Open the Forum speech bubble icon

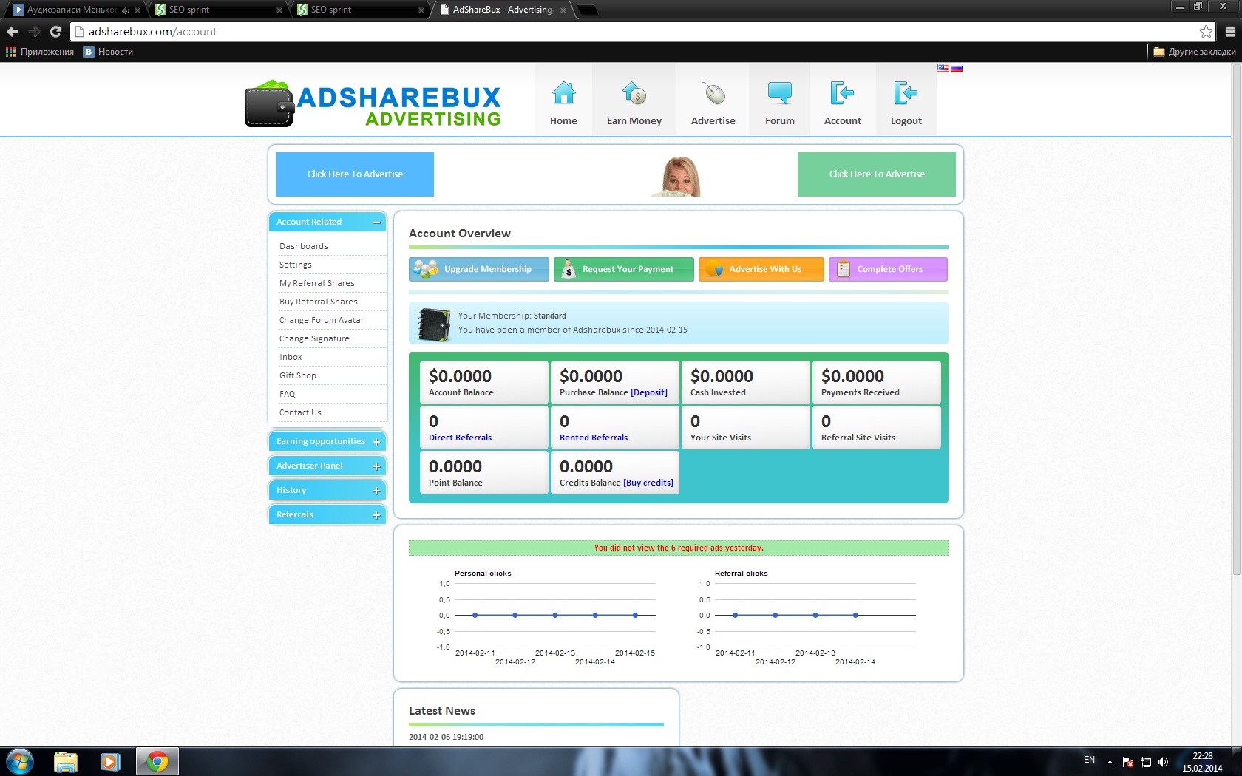coord(780,94)
